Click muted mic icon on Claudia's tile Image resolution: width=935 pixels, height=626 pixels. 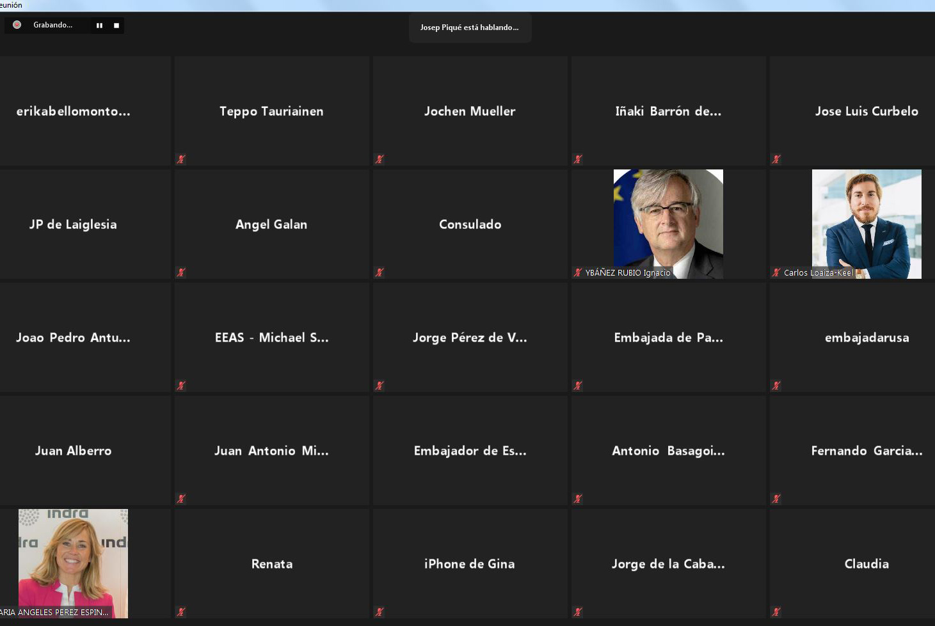tap(776, 612)
